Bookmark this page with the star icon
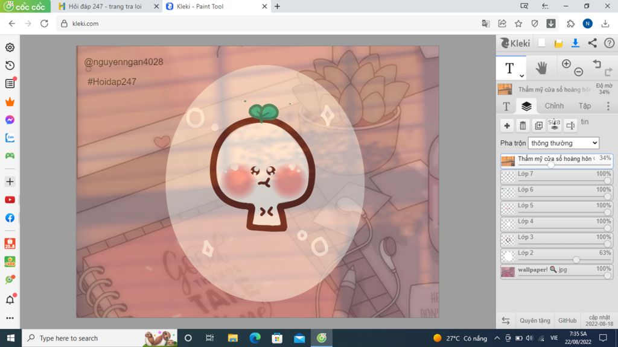This screenshot has height=347, width=618. coord(518,23)
